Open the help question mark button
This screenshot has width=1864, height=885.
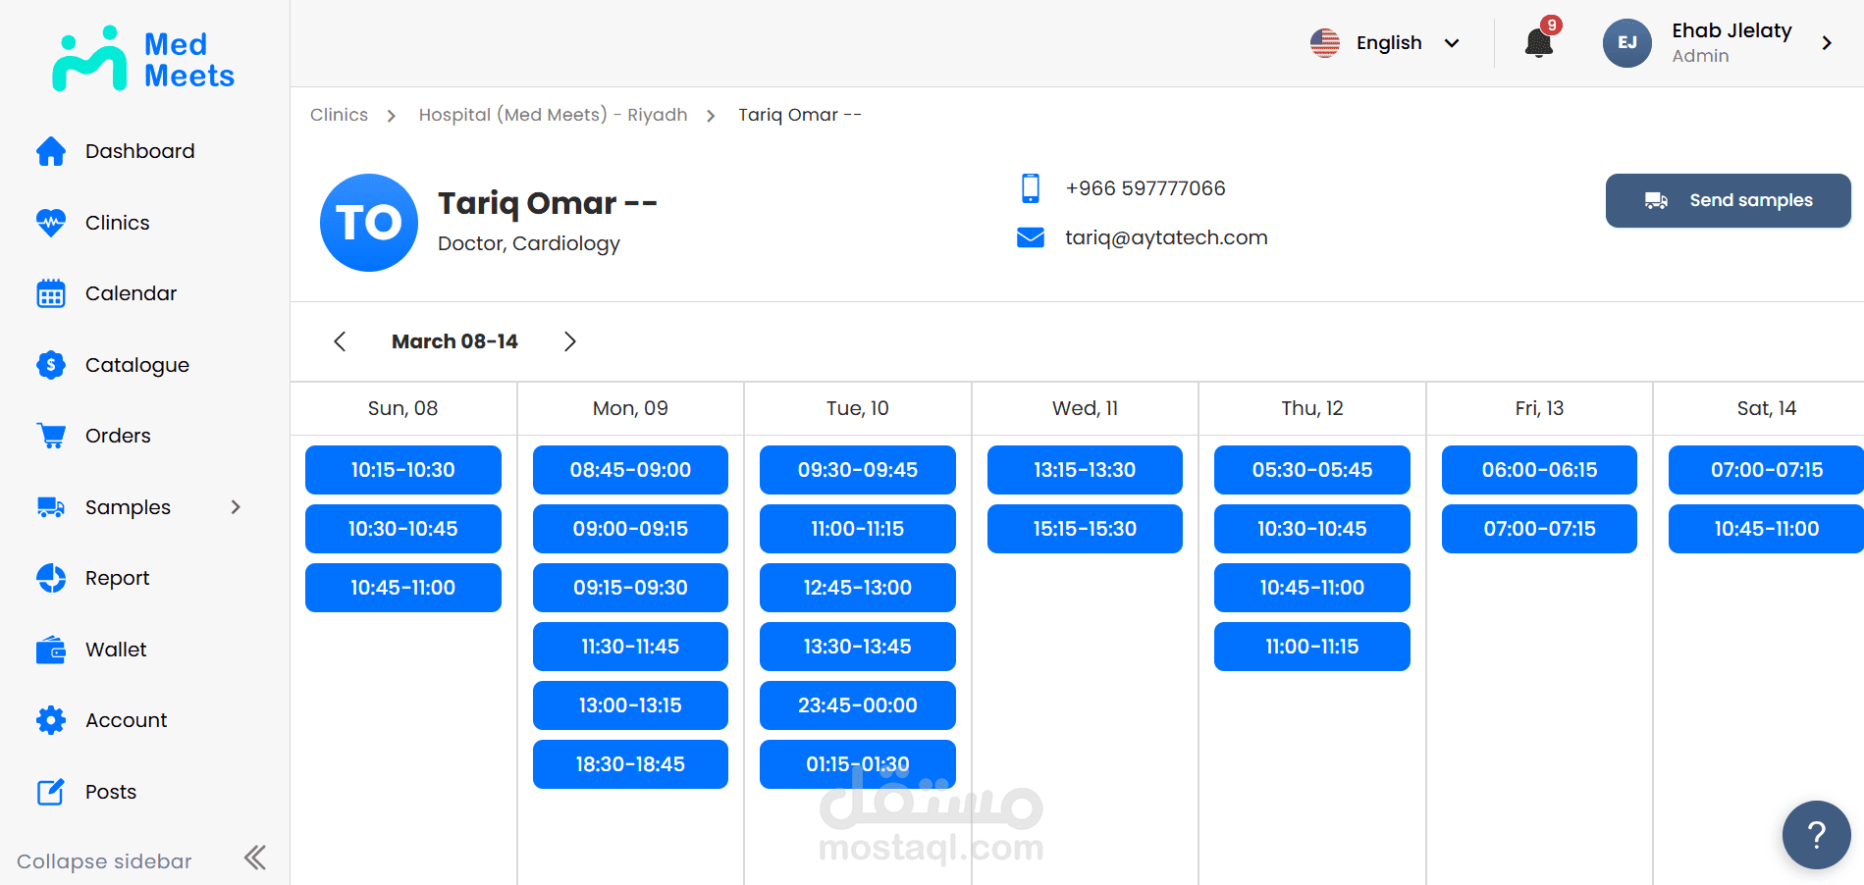1816,835
